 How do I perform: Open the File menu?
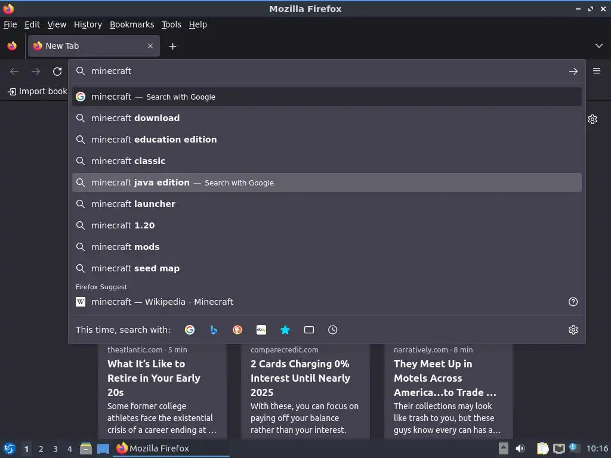tap(10, 24)
